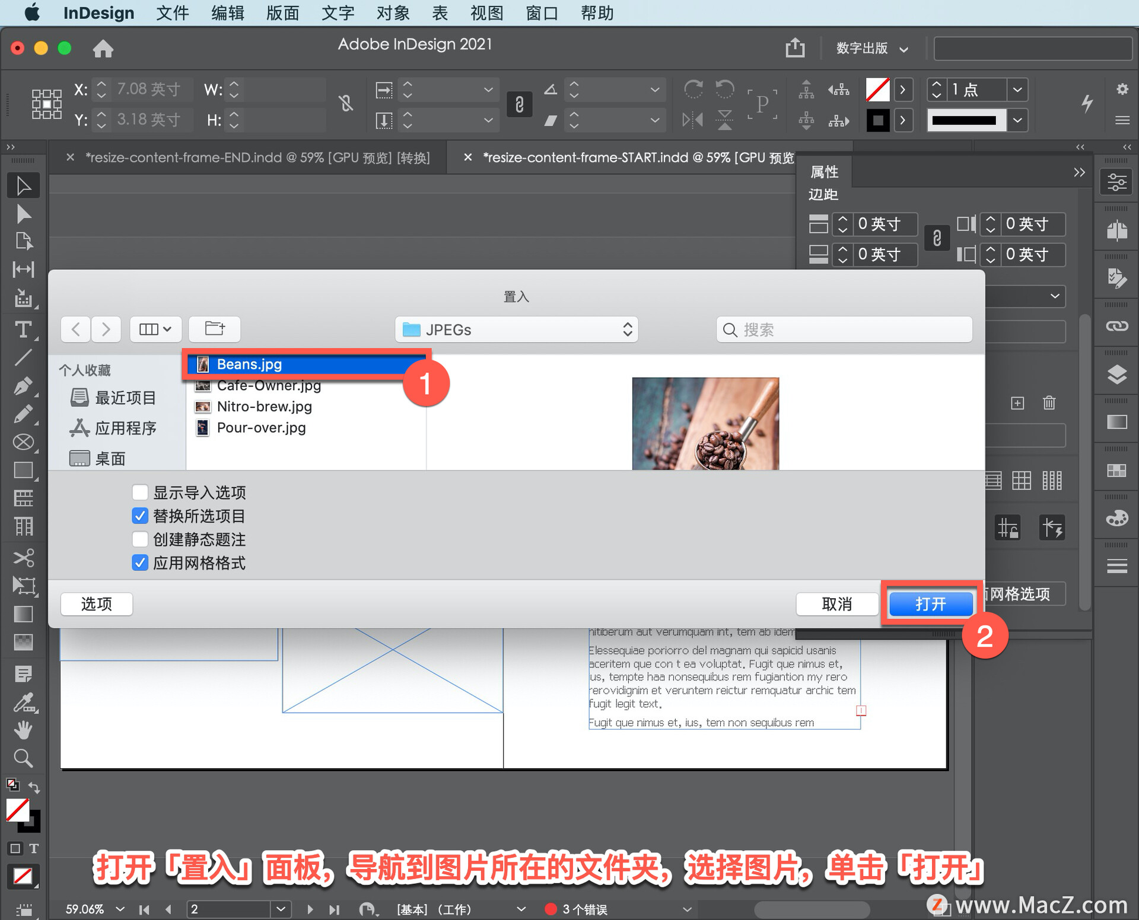The image size is (1139, 920).
Task: Enable Create Static Captions checkbox
Action: pos(140,539)
